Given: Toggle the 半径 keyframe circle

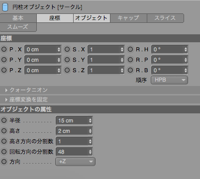Looking at the screenshot, I should pos(4,120).
